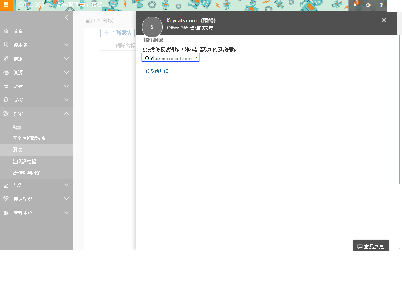The width and height of the screenshot is (402, 302).
Task: Expand the 計費 menu chevron
Action: pos(66,86)
